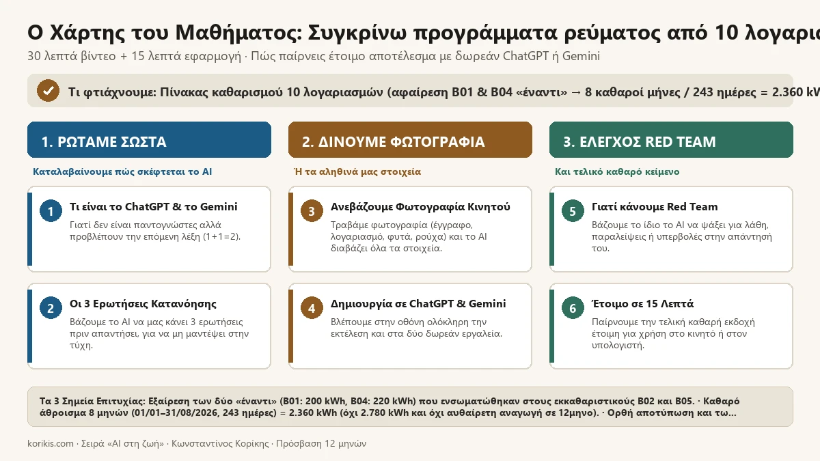The image size is (820, 461).
Task: Click the main title "Ο Χάρτης του Μαθήματος"
Action: 424,32
